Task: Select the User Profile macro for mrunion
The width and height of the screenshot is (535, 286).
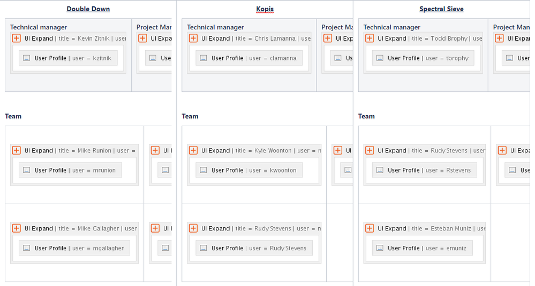Action: click(x=70, y=170)
